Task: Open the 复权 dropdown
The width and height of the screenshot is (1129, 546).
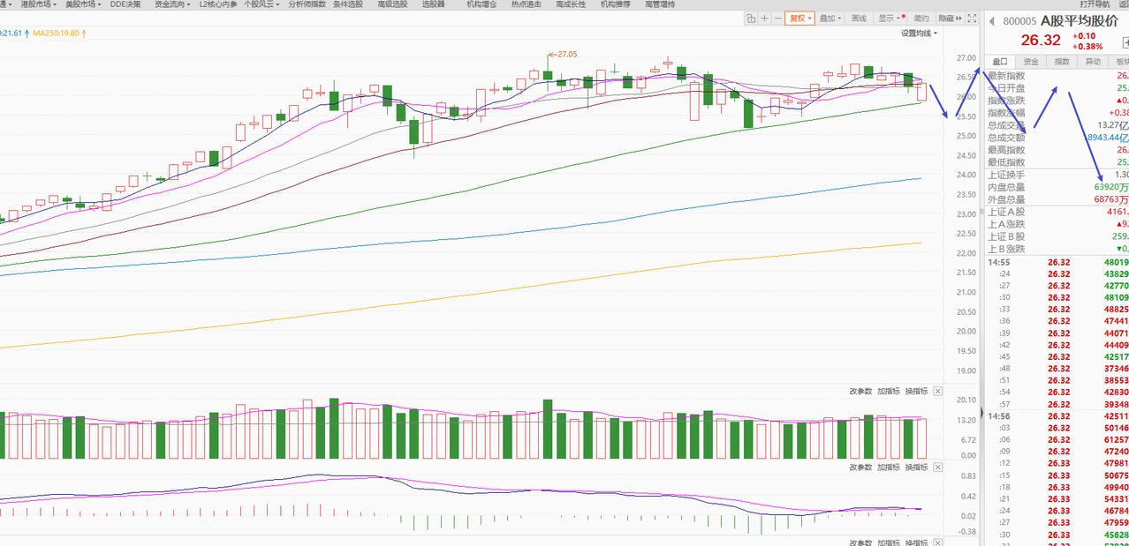Action: 799,18
